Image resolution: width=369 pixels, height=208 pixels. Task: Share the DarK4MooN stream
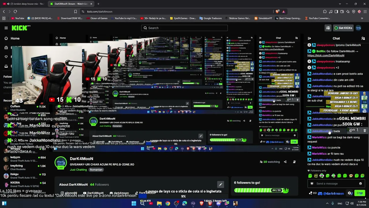point(285,162)
